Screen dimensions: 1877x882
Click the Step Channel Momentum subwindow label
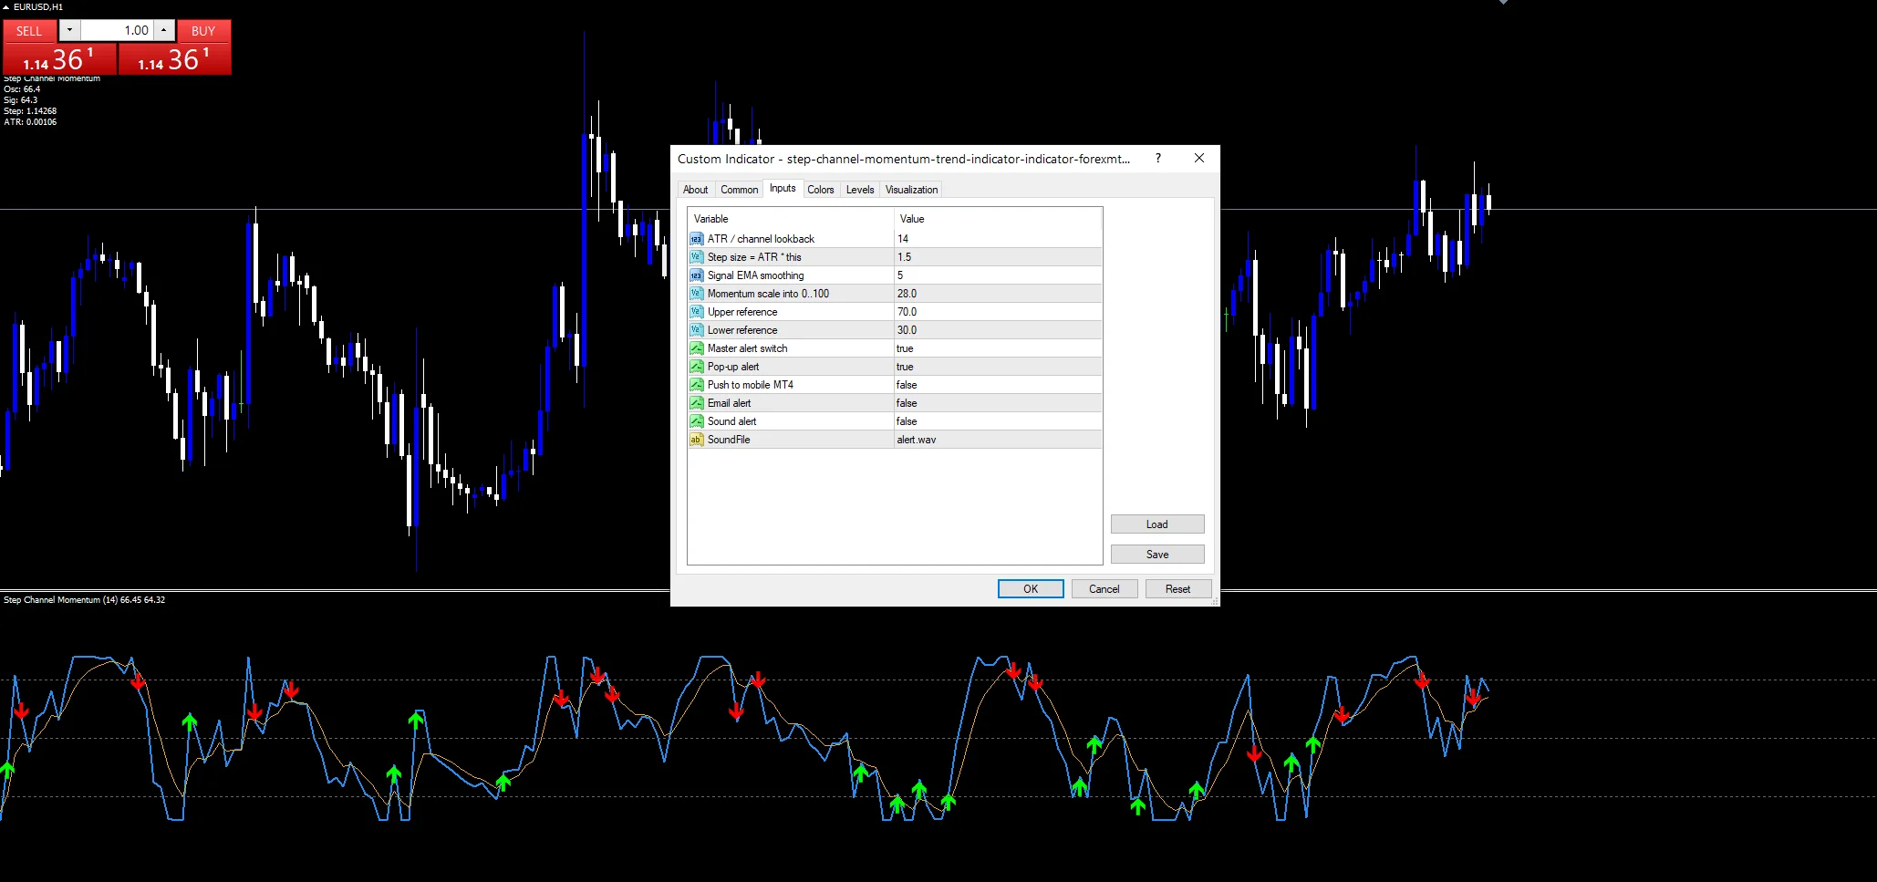[84, 600]
